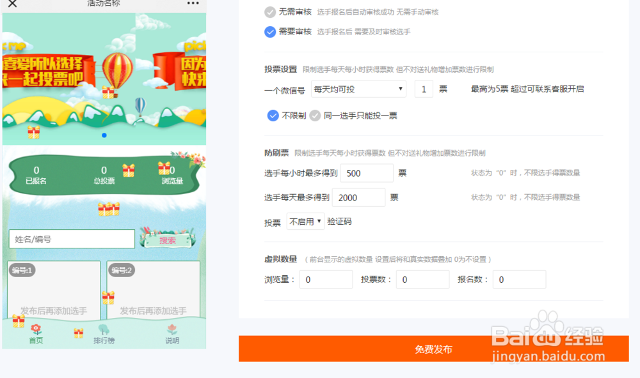
Task: Open the more options menu in preview header
Action: click(192, 4)
